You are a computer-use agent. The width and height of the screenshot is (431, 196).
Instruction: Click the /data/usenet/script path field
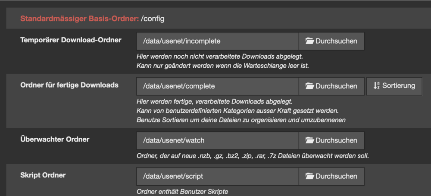click(x=218, y=176)
